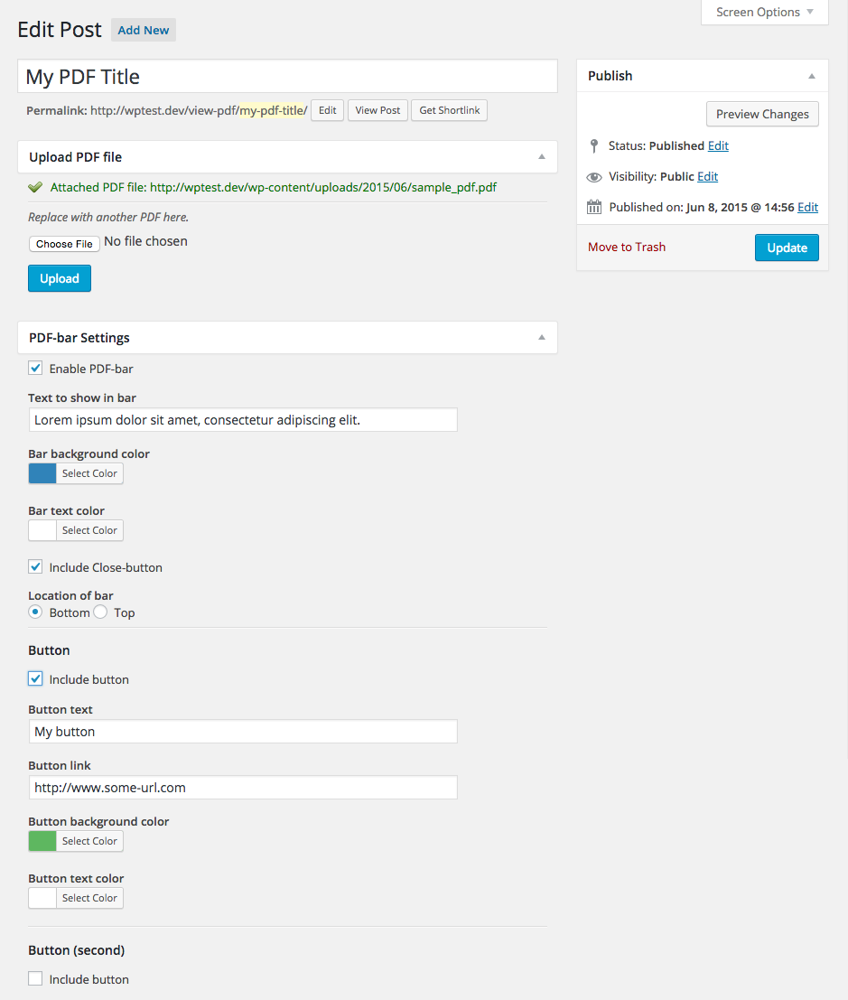Click the calendar icon beside Published on
Image resolution: width=848 pixels, height=1000 pixels.
[593, 208]
